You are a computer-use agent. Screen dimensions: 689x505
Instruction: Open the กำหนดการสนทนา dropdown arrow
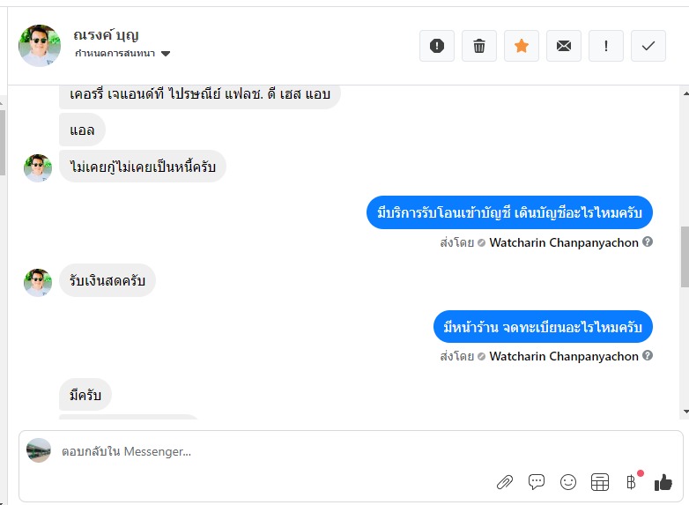pyautogui.click(x=166, y=54)
